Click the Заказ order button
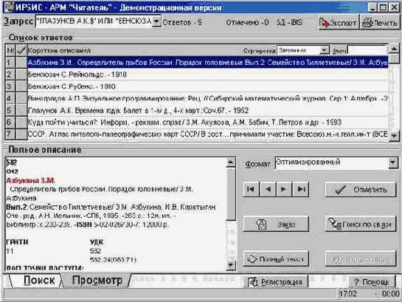 pyautogui.click(x=276, y=224)
